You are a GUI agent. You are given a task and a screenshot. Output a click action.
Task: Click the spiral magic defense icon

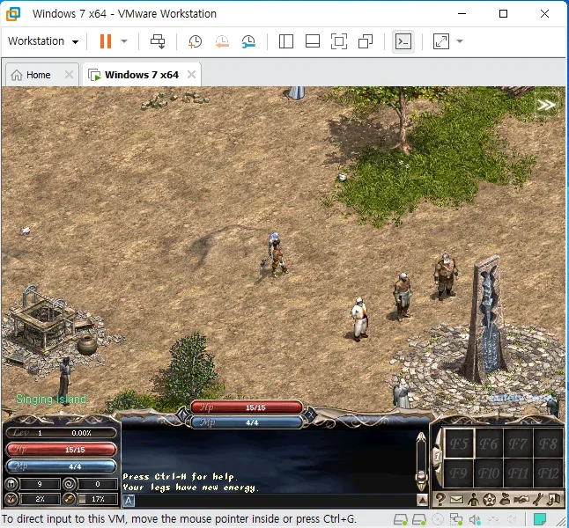[70, 483]
